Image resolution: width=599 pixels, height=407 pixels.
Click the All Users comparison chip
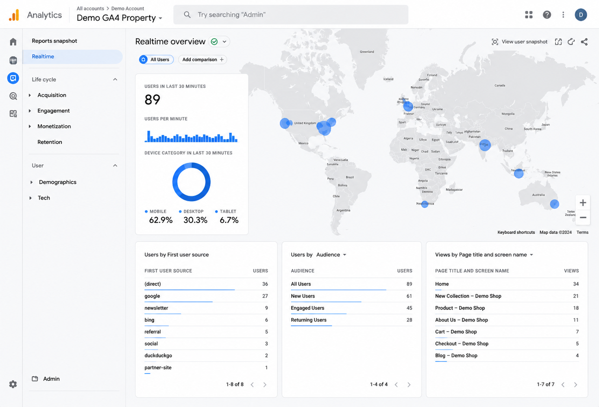pyautogui.click(x=156, y=59)
